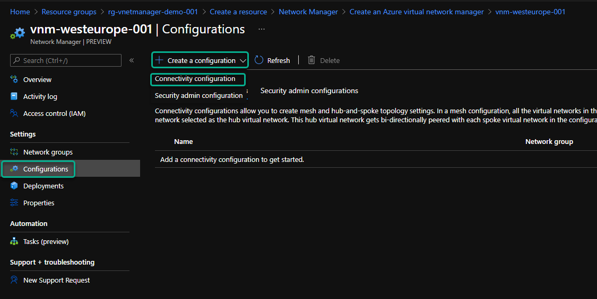Open Overview in the left menu

(x=37, y=79)
